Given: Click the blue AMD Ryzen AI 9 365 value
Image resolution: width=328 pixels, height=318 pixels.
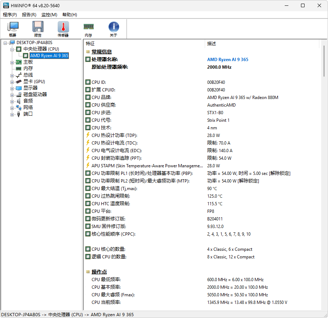Looking at the screenshot, I should coord(227,60).
